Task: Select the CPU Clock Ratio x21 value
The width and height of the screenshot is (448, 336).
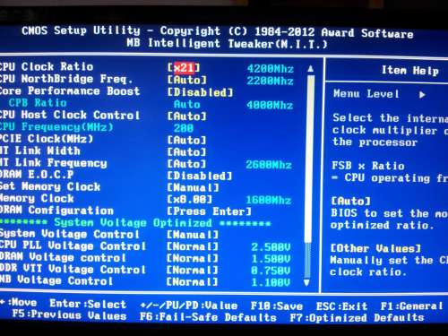Action: point(184,67)
